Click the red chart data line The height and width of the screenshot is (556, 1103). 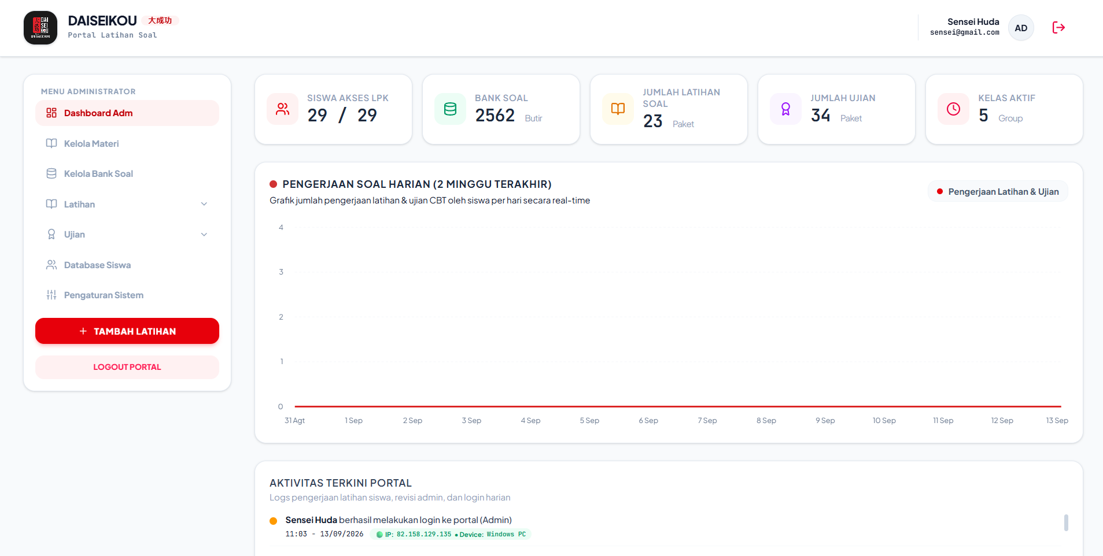pyautogui.click(x=678, y=406)
